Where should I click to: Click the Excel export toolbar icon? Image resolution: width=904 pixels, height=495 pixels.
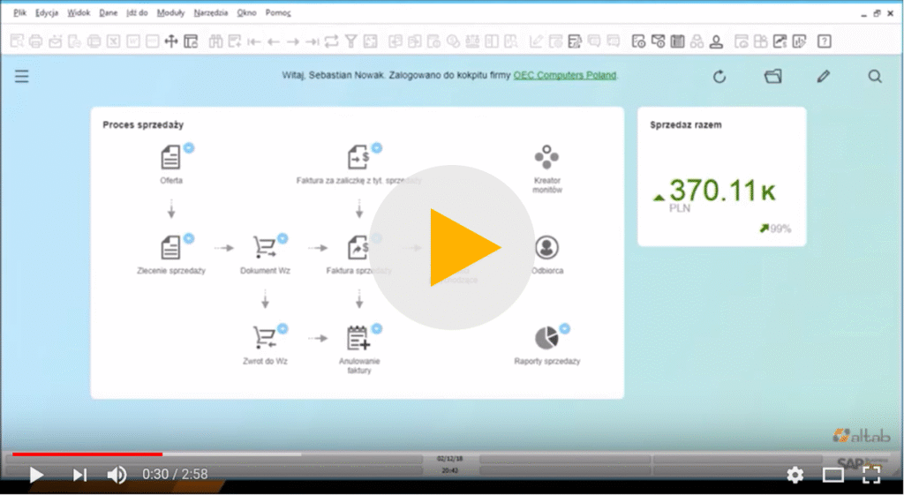(x=114, y=41)
